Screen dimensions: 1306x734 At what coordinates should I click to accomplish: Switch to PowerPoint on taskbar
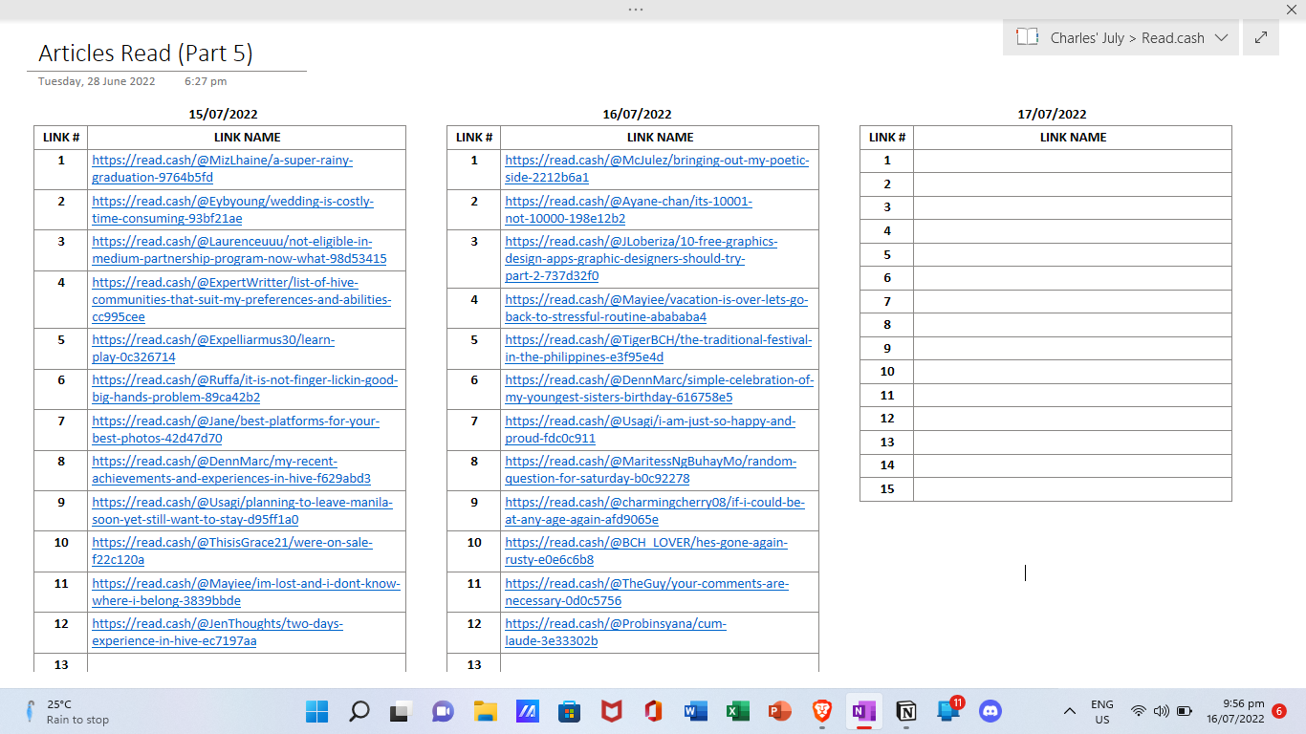click(779, 711)
